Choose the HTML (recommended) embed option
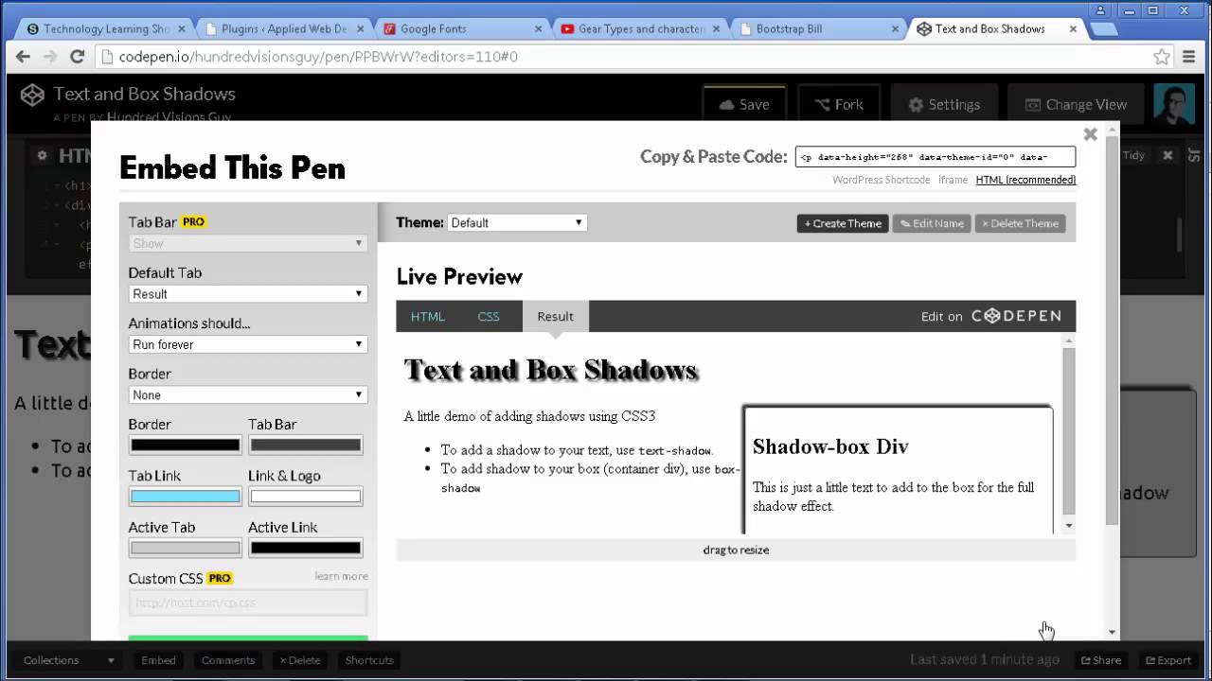The image size is (1212, 681). pos(1025,180)
